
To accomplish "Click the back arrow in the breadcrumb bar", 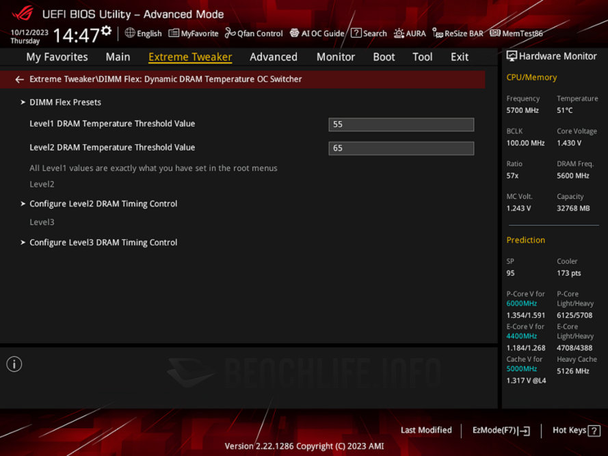I will (19, 79).
